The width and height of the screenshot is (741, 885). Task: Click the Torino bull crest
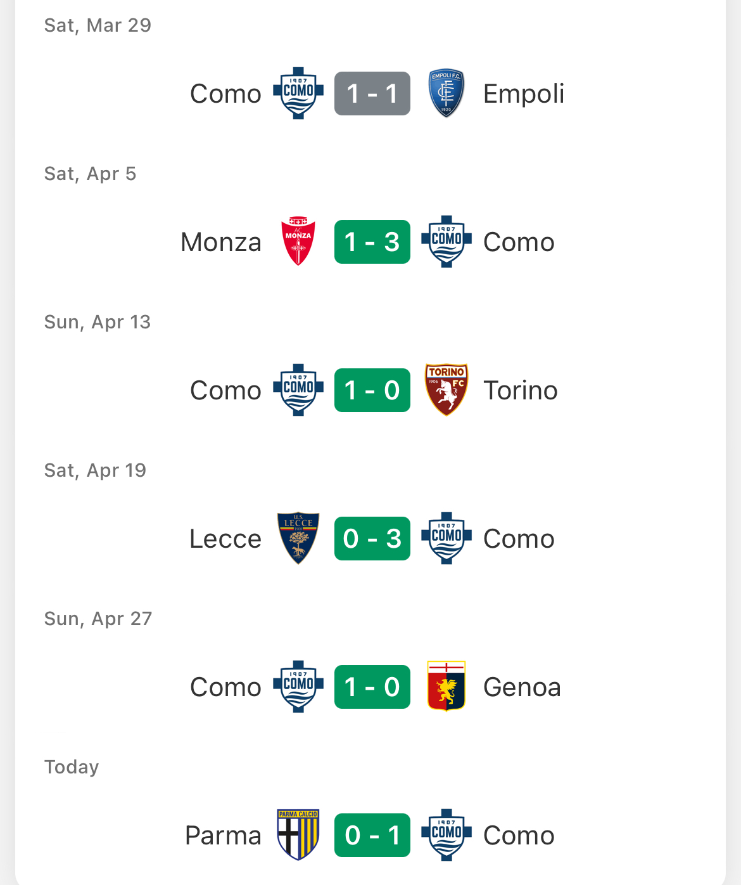(x=446, y=390)
